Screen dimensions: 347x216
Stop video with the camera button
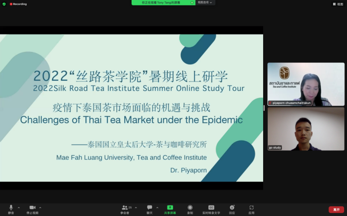[x=32, y=208]
